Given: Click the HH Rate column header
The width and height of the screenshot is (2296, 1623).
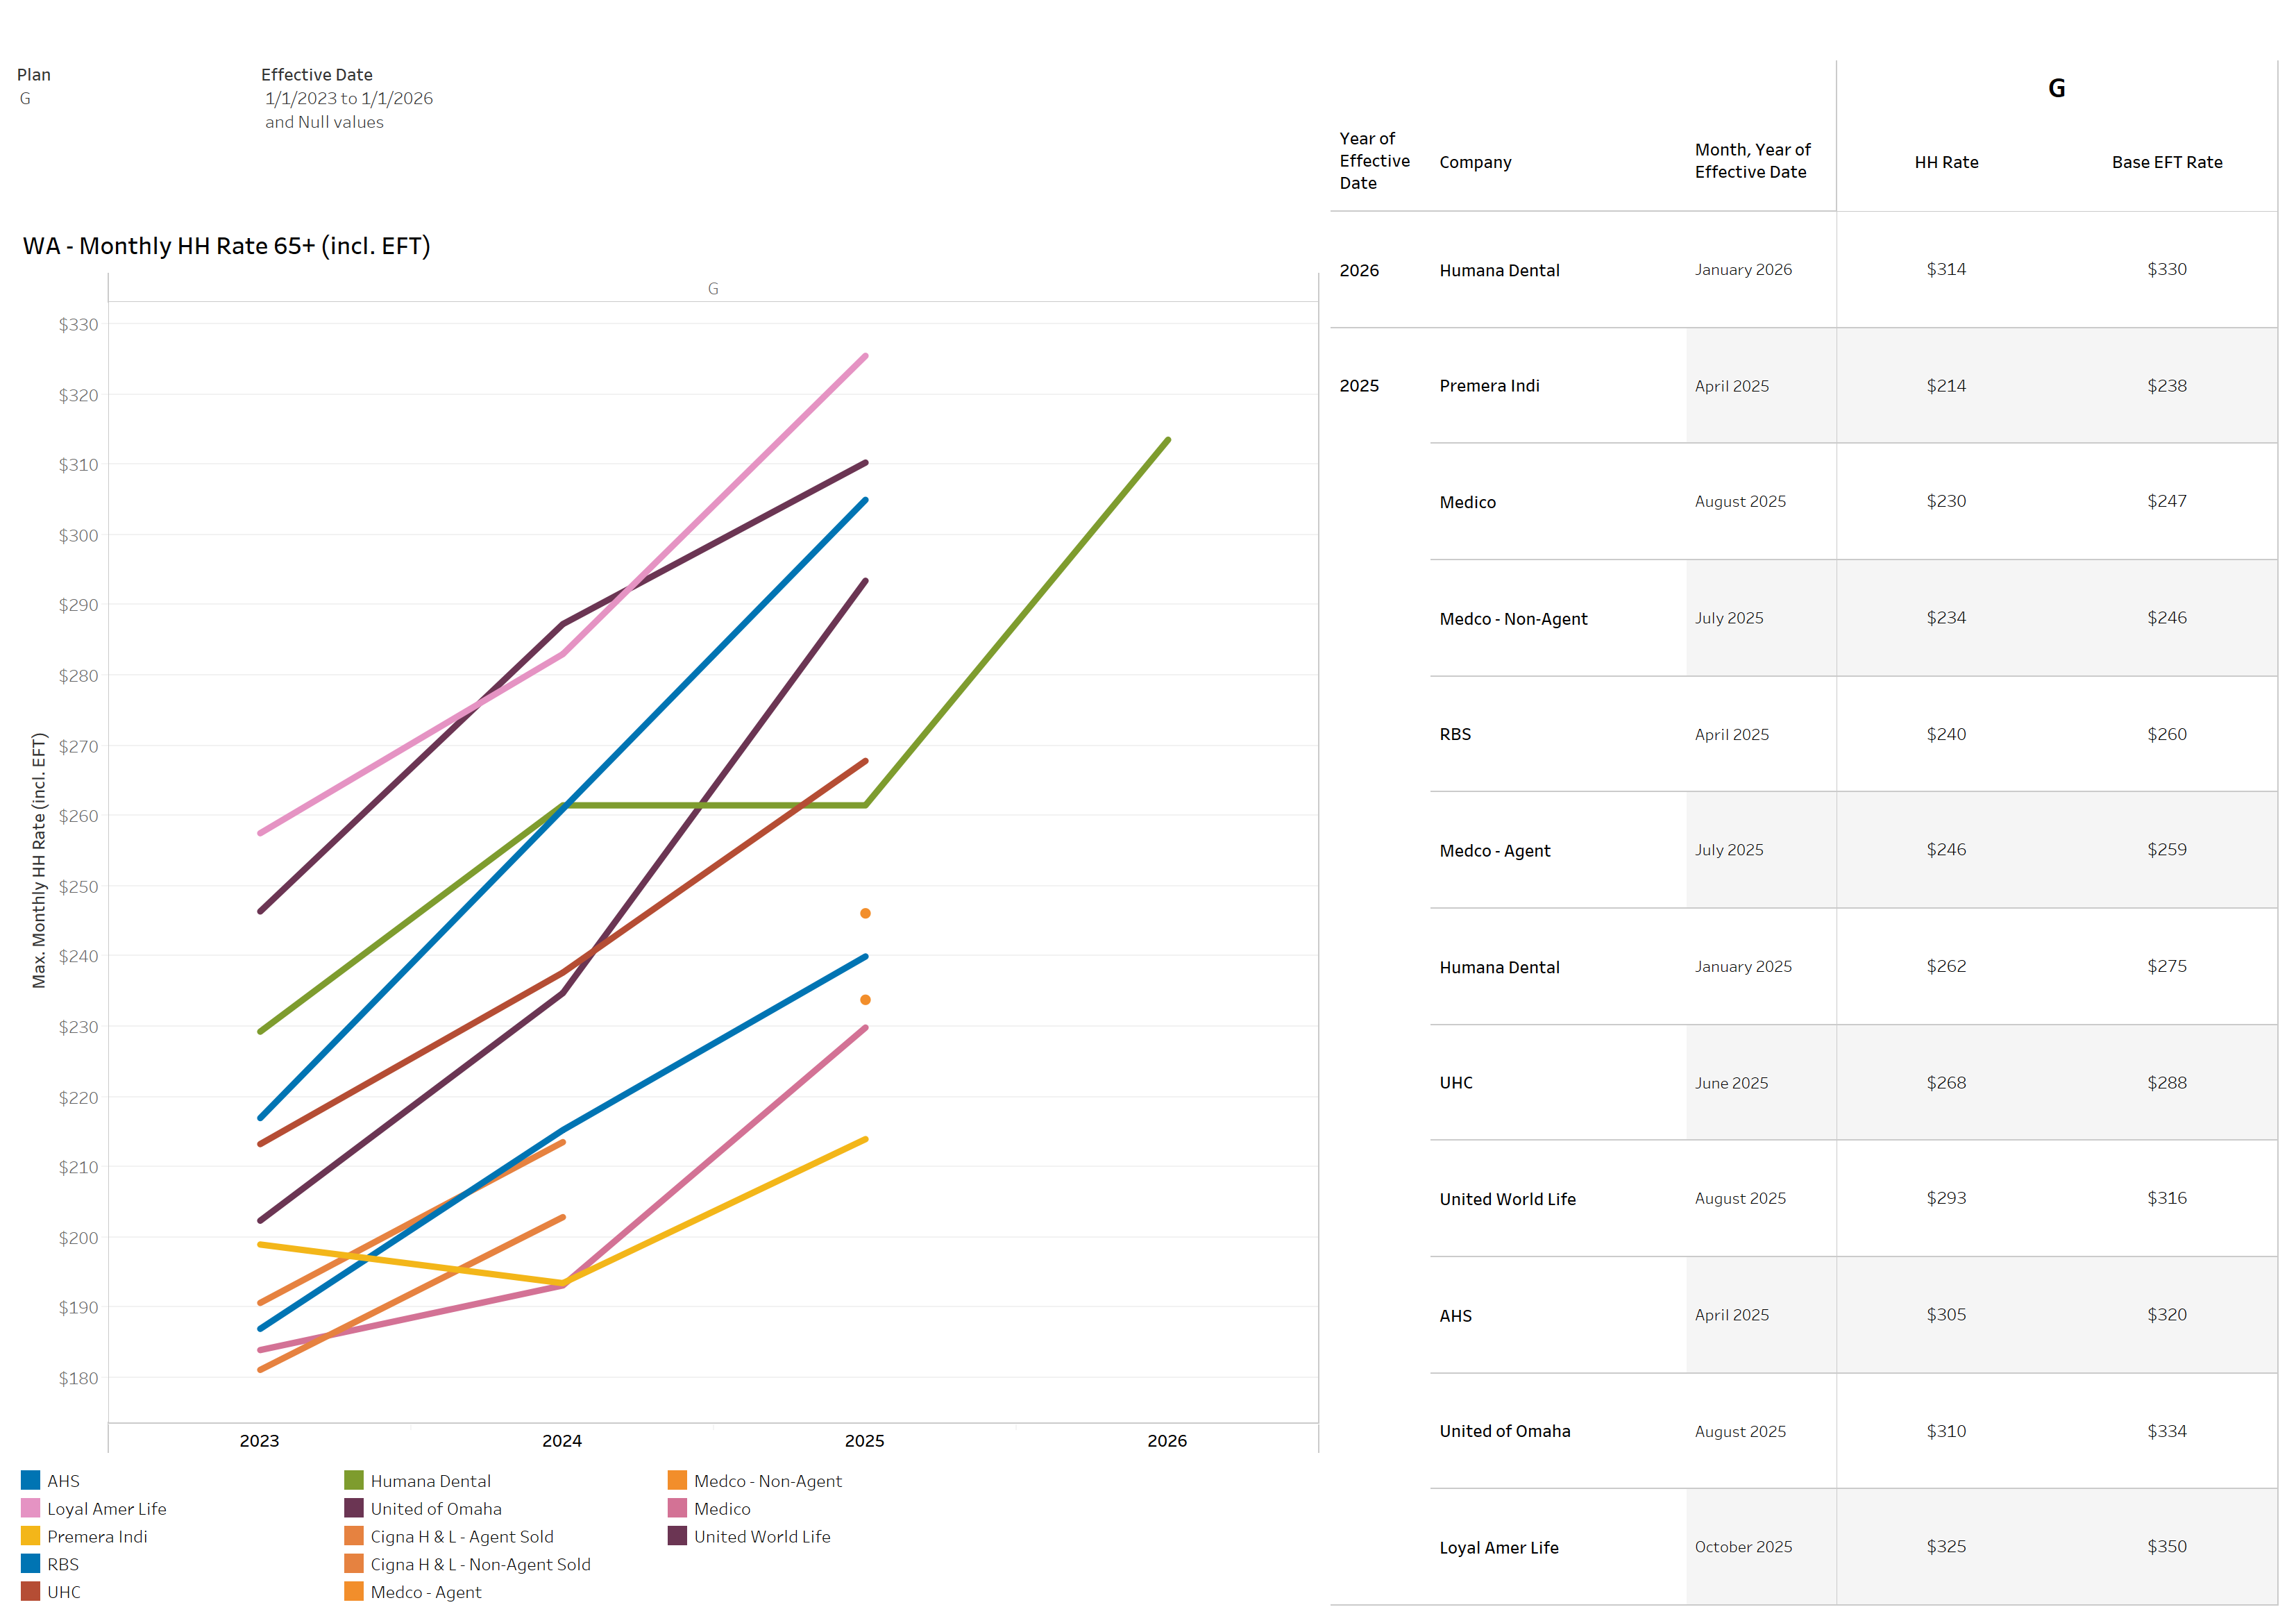Looking at the screenshot, I should click(x=1945, y=162).
